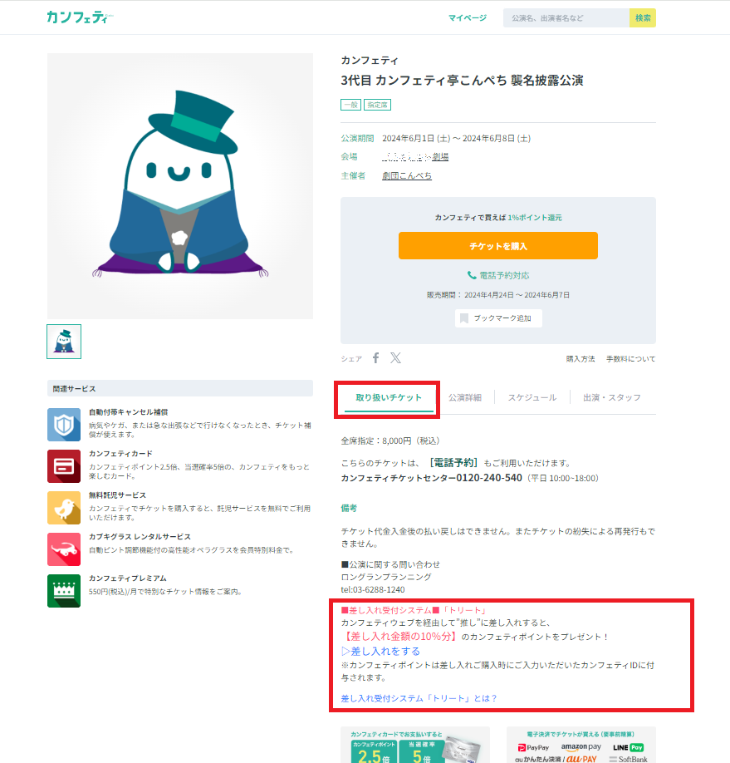Click the 取り扱いチケット tab

[x=389, y=397]
